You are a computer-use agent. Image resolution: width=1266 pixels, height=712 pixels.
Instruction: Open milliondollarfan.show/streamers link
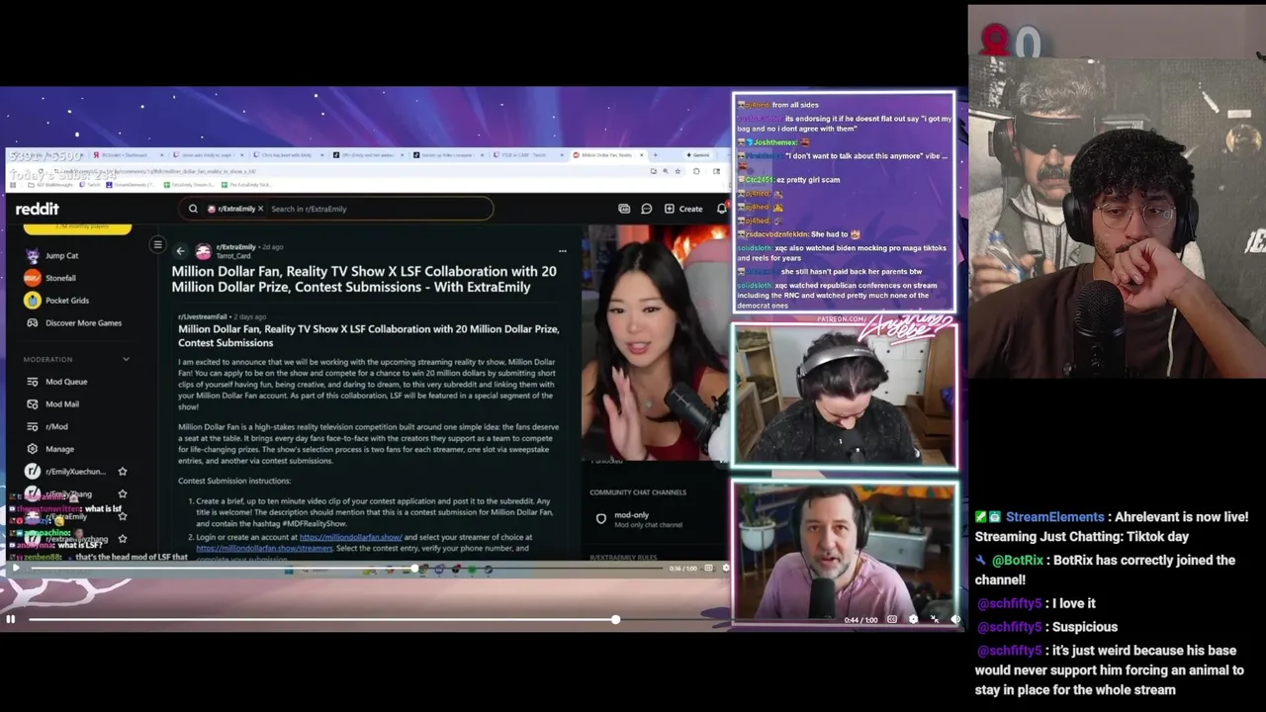coord(264,548)
